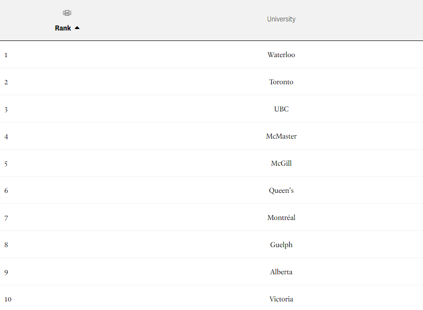Click rank number 10 beside Victoria
The width and height of the screenshot is (423, 310).
[8, 299]
